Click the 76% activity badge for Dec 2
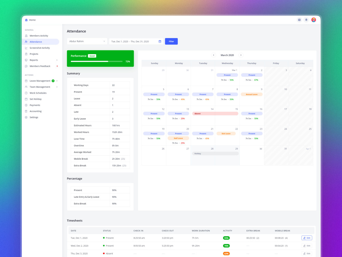The width and height of the screenshot is (342, 257). click(x=226, y=246)
